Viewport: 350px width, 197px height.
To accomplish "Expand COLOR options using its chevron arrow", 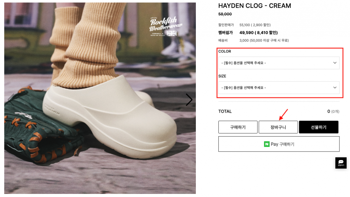I will (x=335, y=63).
